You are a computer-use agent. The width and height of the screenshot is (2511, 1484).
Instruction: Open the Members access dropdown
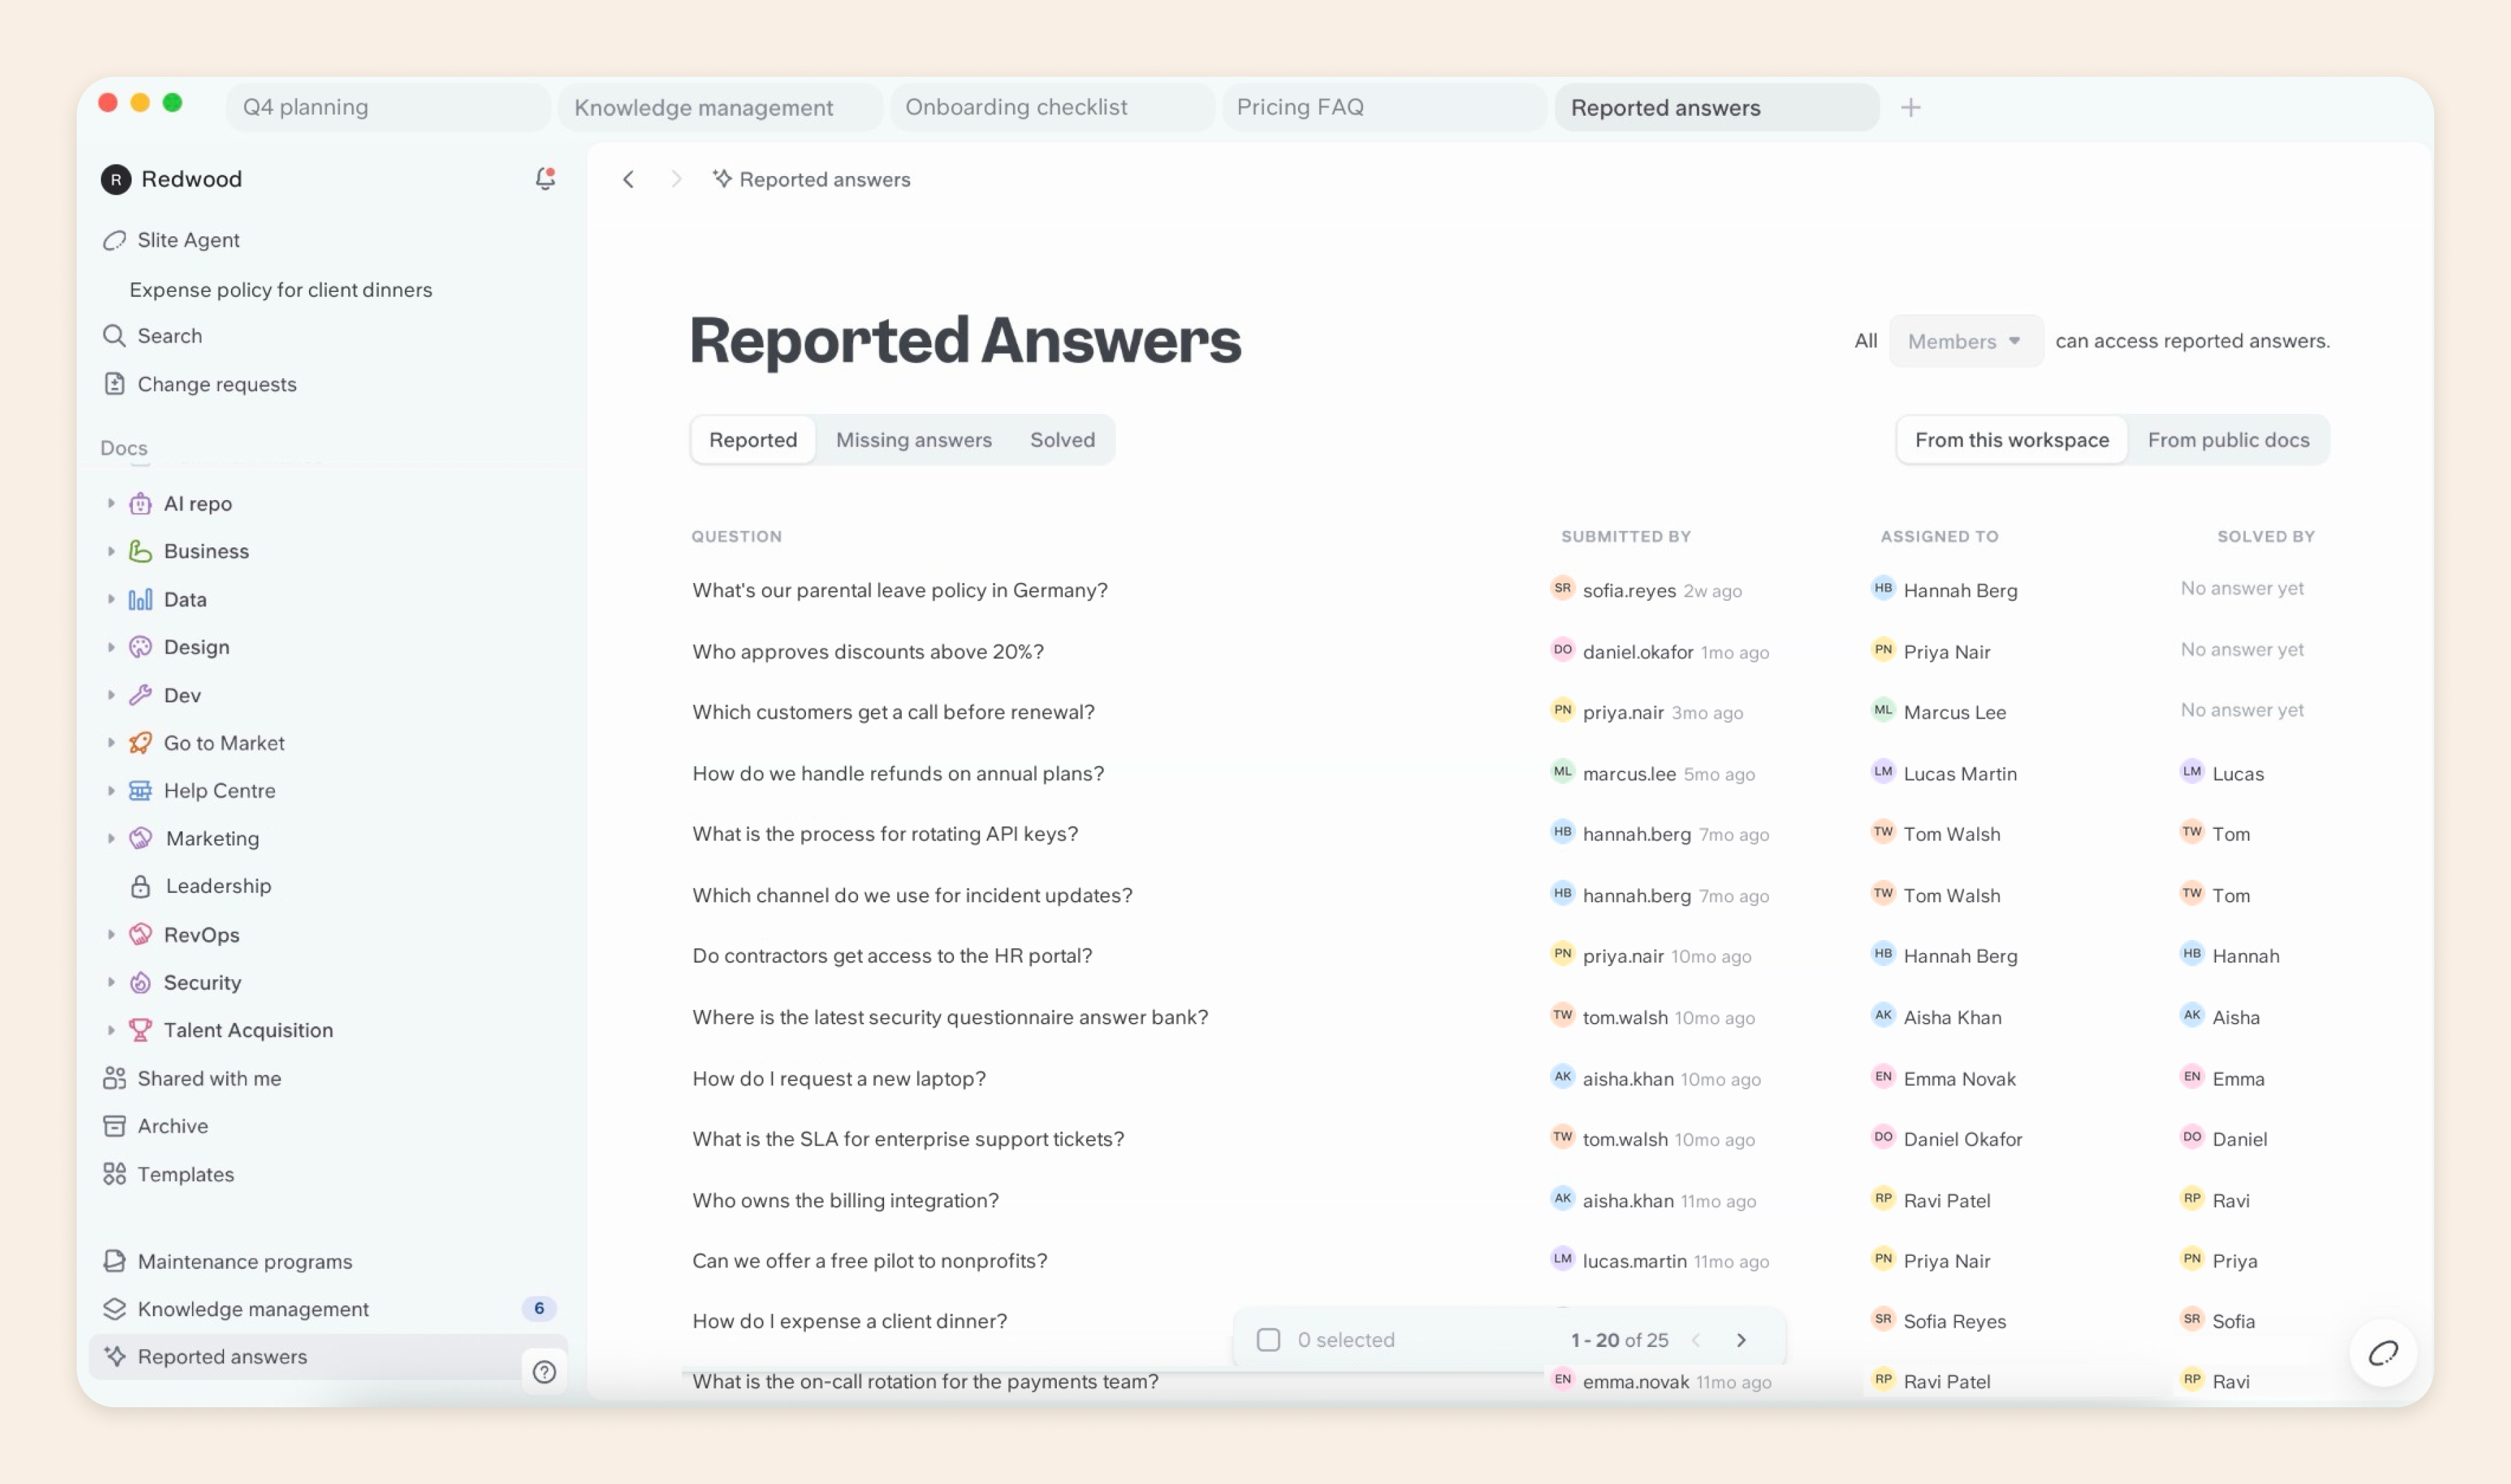1965,341
